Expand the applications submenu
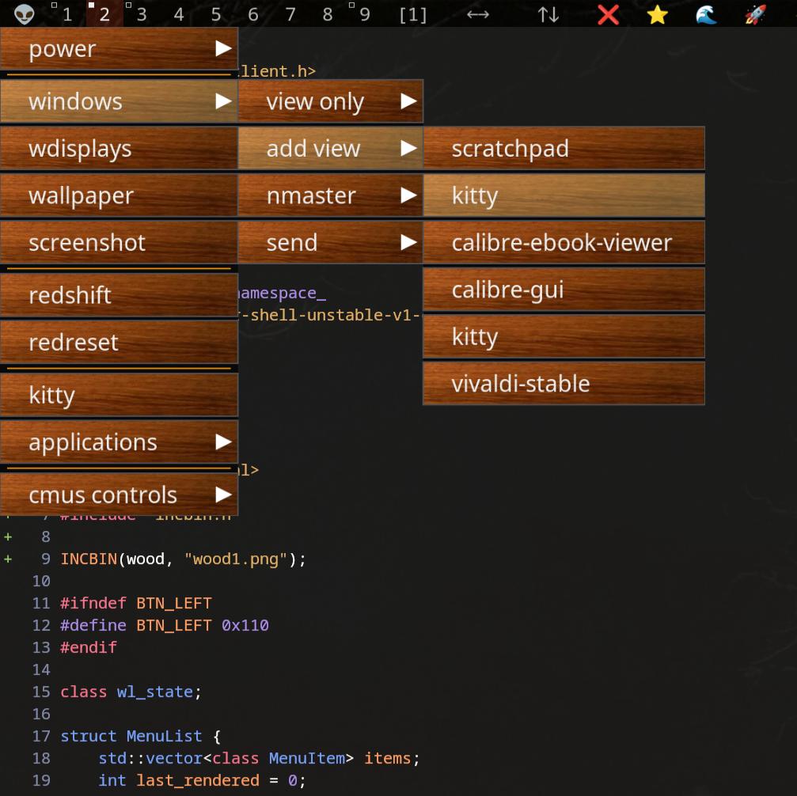The image size is (797, 796). pos(119,442)
